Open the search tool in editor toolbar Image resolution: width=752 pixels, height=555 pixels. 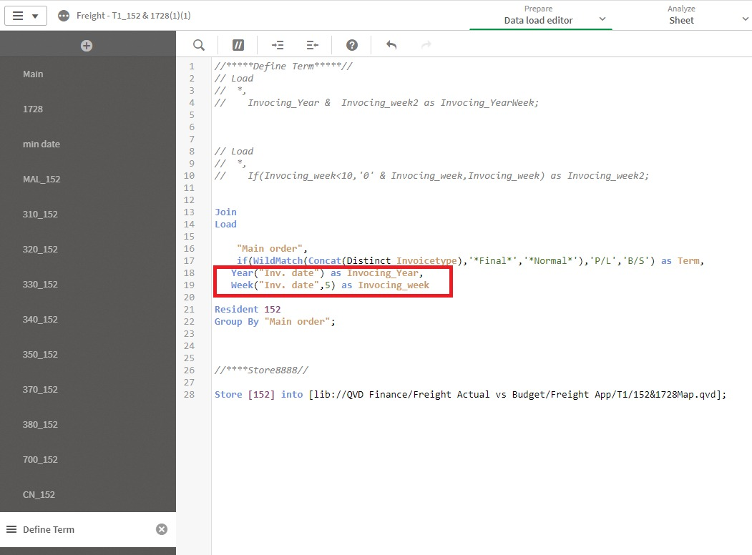point(199,45)
